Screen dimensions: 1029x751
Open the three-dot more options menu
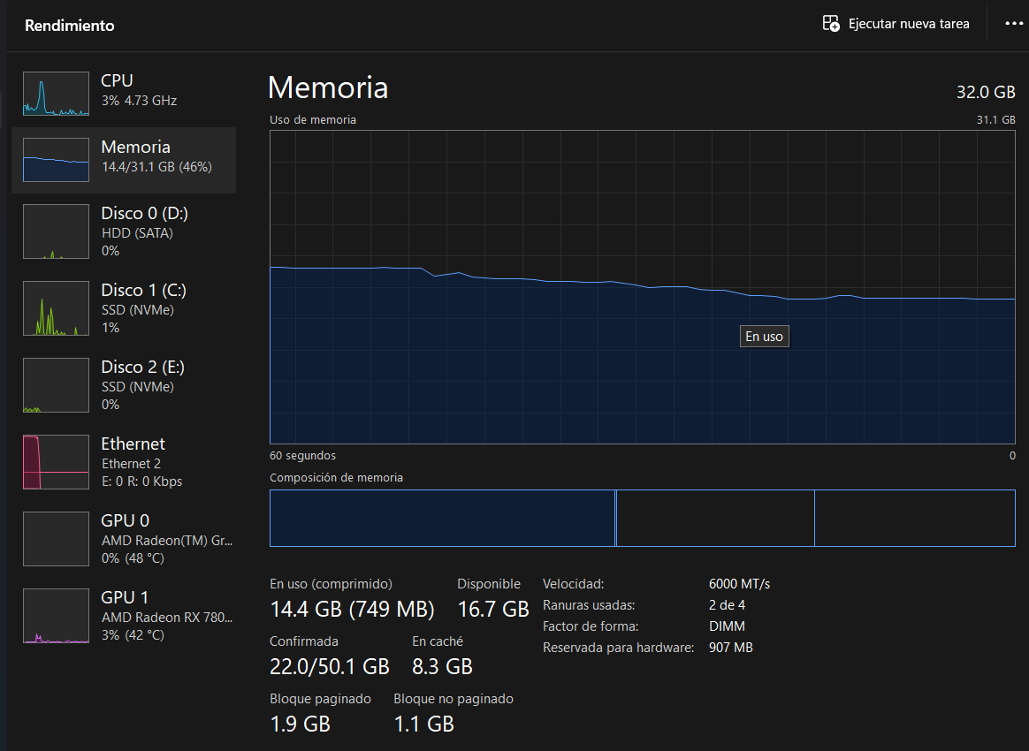point(1013,24)
